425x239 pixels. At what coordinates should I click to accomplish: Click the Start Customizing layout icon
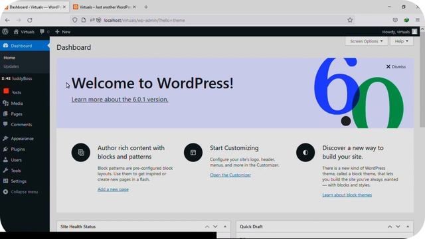[x=193, y=153]
